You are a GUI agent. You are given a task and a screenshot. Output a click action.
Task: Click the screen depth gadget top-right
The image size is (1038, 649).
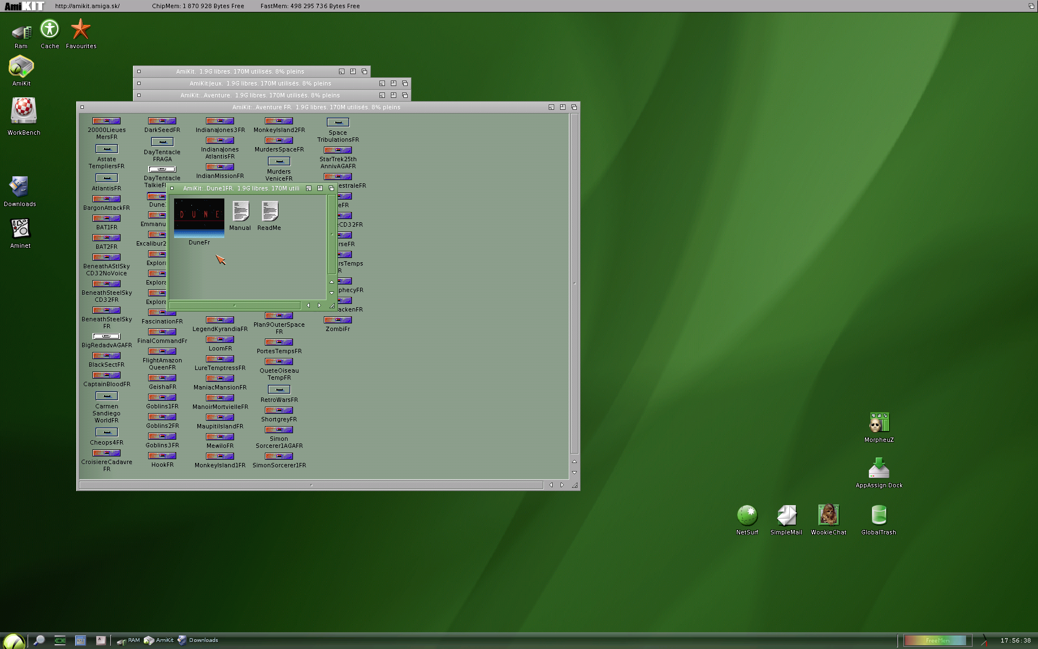pos(1031,6)
